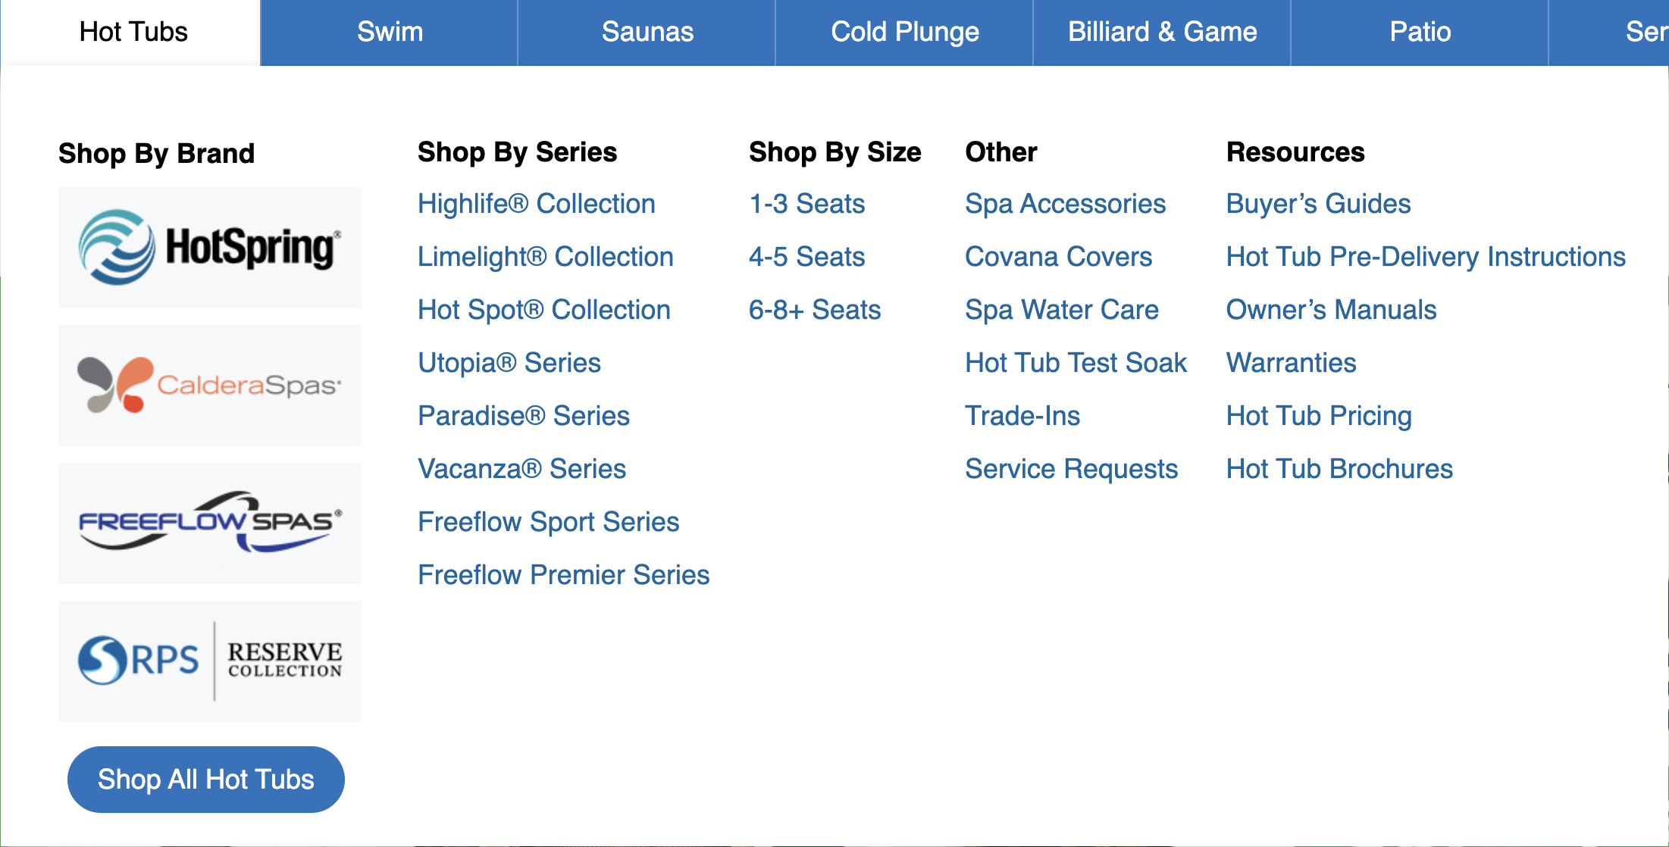The width and height of the screenshot is (1669, 847).
Task: Click the HotSpring brand logo
Action: tap(210, 248)
